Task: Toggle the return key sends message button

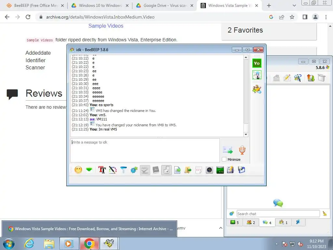Action: click(166, 170)
